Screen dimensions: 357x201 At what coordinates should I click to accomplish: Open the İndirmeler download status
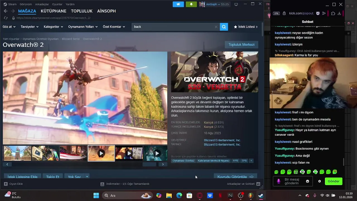[125, 184]
